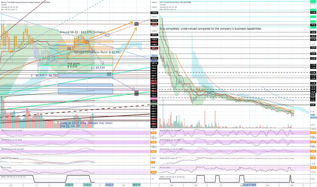Select Vol (20) label in the Bitcoin chart
Viewport: 317px width, 187px height.
click(3, 5)
